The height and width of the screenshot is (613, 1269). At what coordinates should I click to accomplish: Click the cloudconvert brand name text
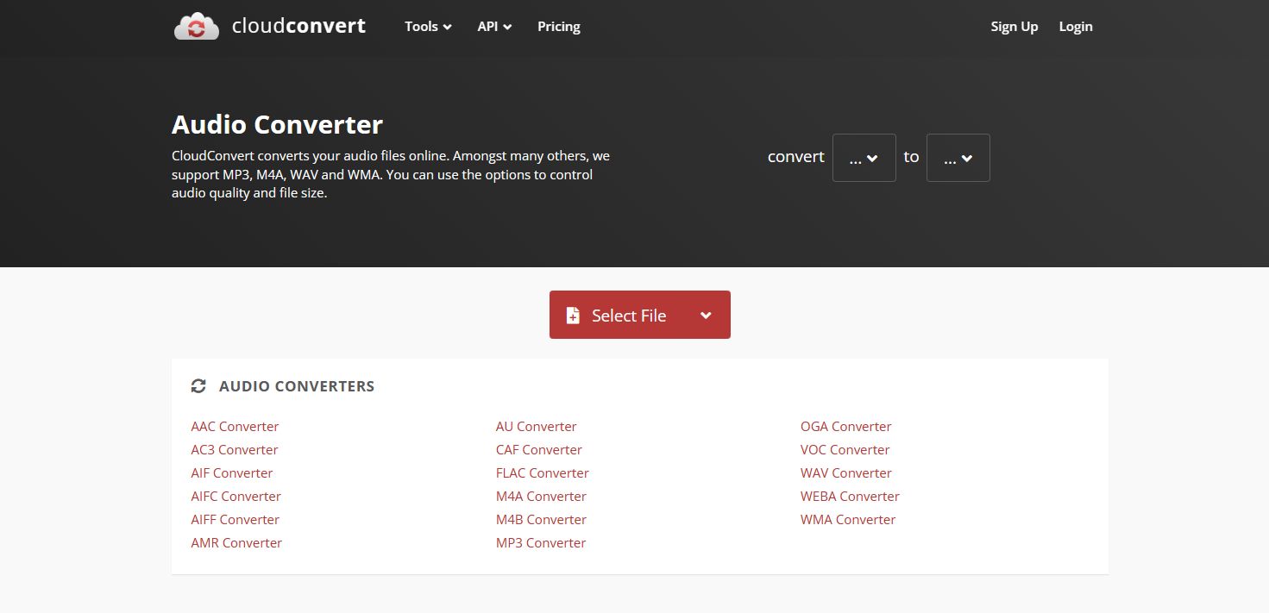(x=298, y=27)
